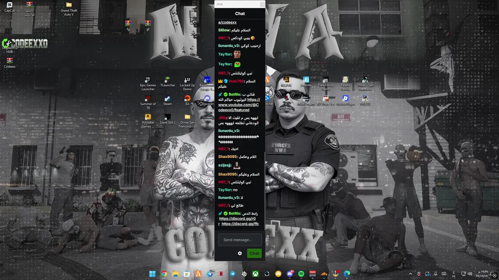Launch Fortnite from the desktop
The height and width of the screenshot is (280, 499).
click(x=306, y=82)
